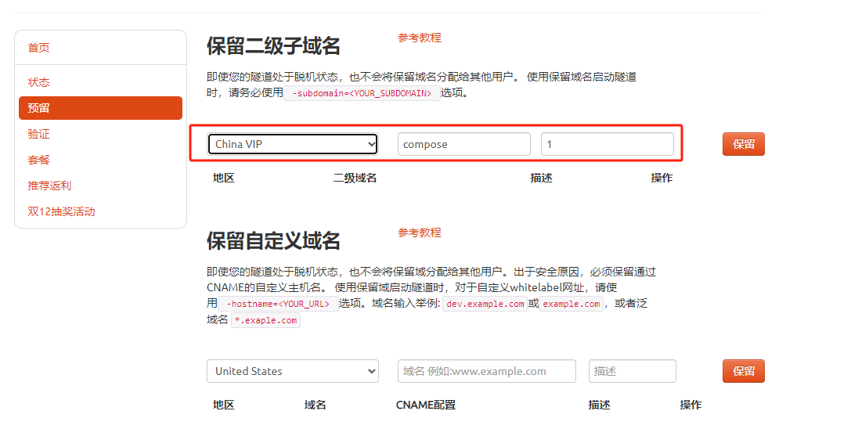Click the -subdomain=<YOUR_SUBDOMAIN> code snippet
This screenshot has width=851, height=447.
pos(362,93)
